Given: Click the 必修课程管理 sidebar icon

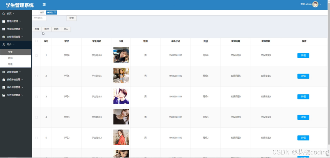Looking at the screenshot, I should click(x=4, y=37).
